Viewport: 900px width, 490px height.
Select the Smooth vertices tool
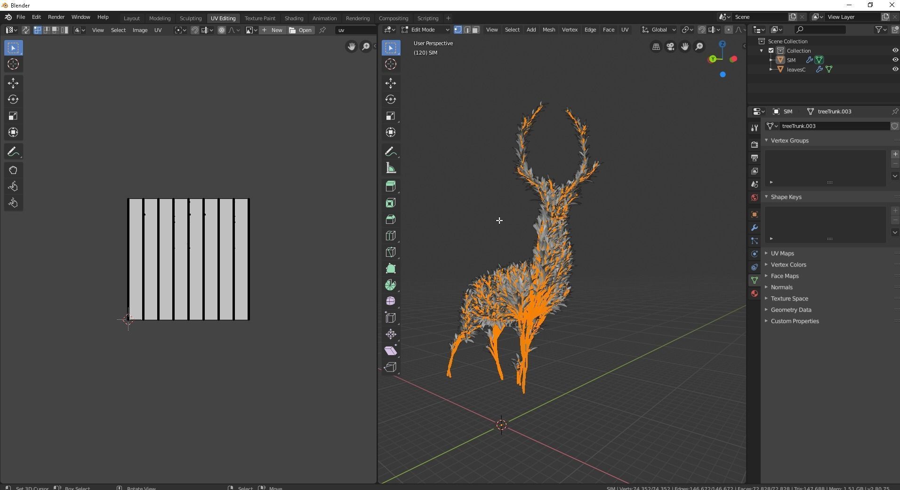[391, 301]
